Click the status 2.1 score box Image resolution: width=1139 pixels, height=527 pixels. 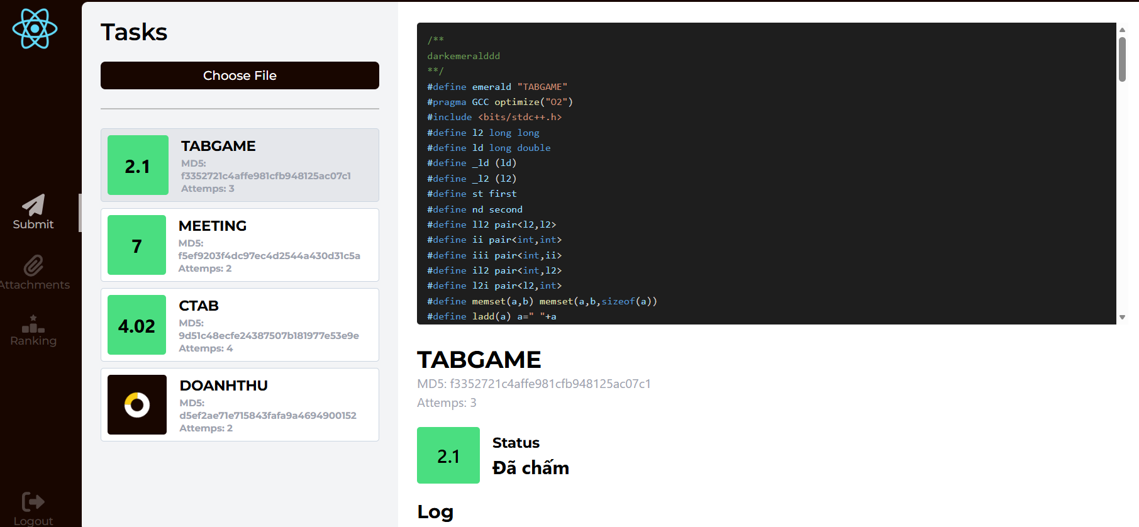point(448,455)
